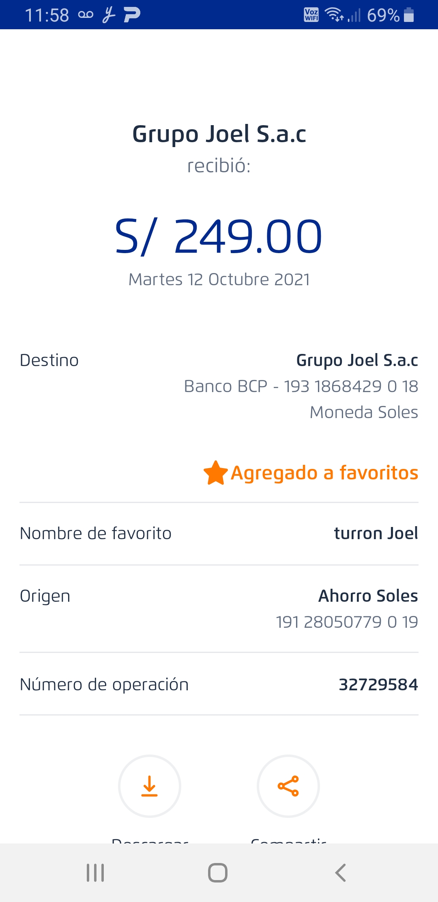
Task: Tap the date 'Martes 12 Octubre 2021'
Action: (x=219, y=280)
